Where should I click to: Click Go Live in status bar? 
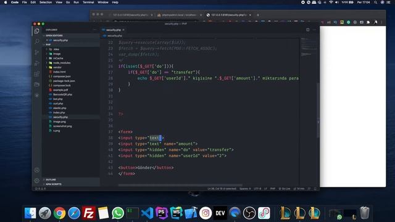click(x=285, y=189)
